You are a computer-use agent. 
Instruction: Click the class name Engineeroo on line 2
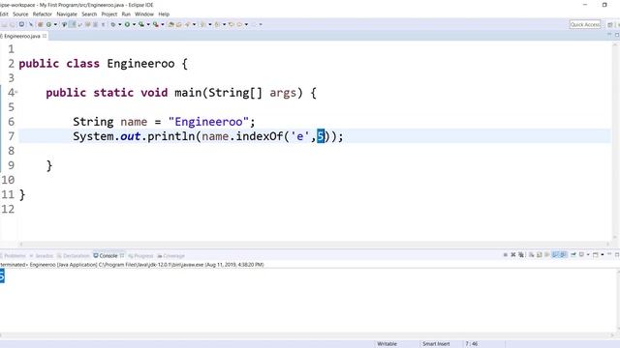point(140,64)
